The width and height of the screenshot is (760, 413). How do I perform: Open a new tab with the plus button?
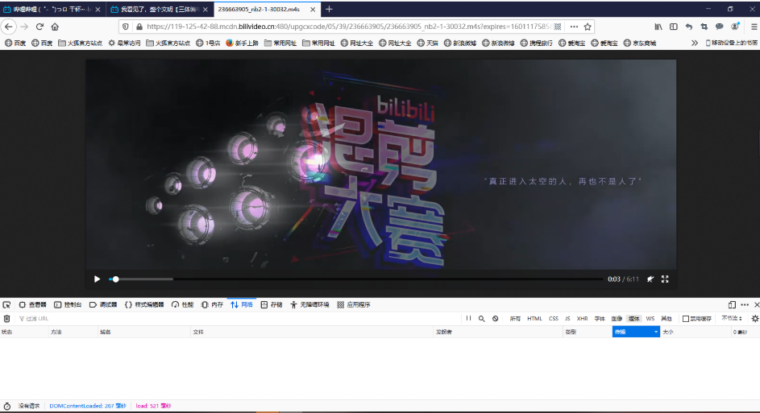329,9
